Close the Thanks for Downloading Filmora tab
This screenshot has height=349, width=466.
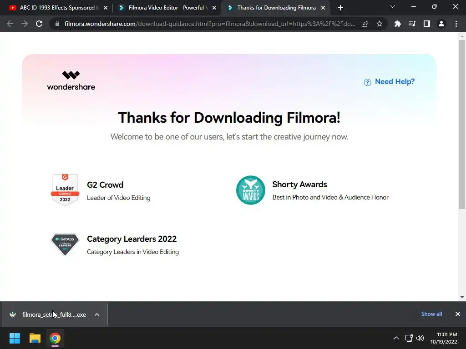(x=323, y=8)
